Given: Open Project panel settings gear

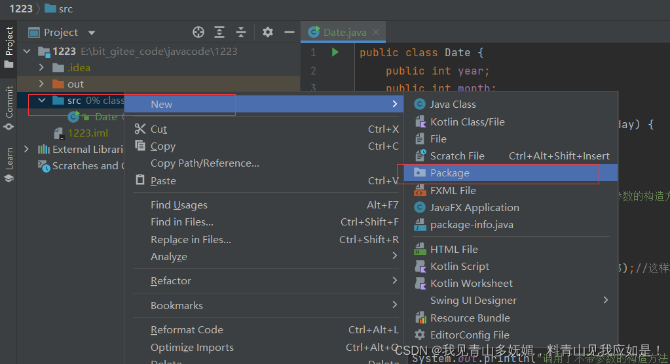Looking at the screenshot, I should [x=267, y=32].
